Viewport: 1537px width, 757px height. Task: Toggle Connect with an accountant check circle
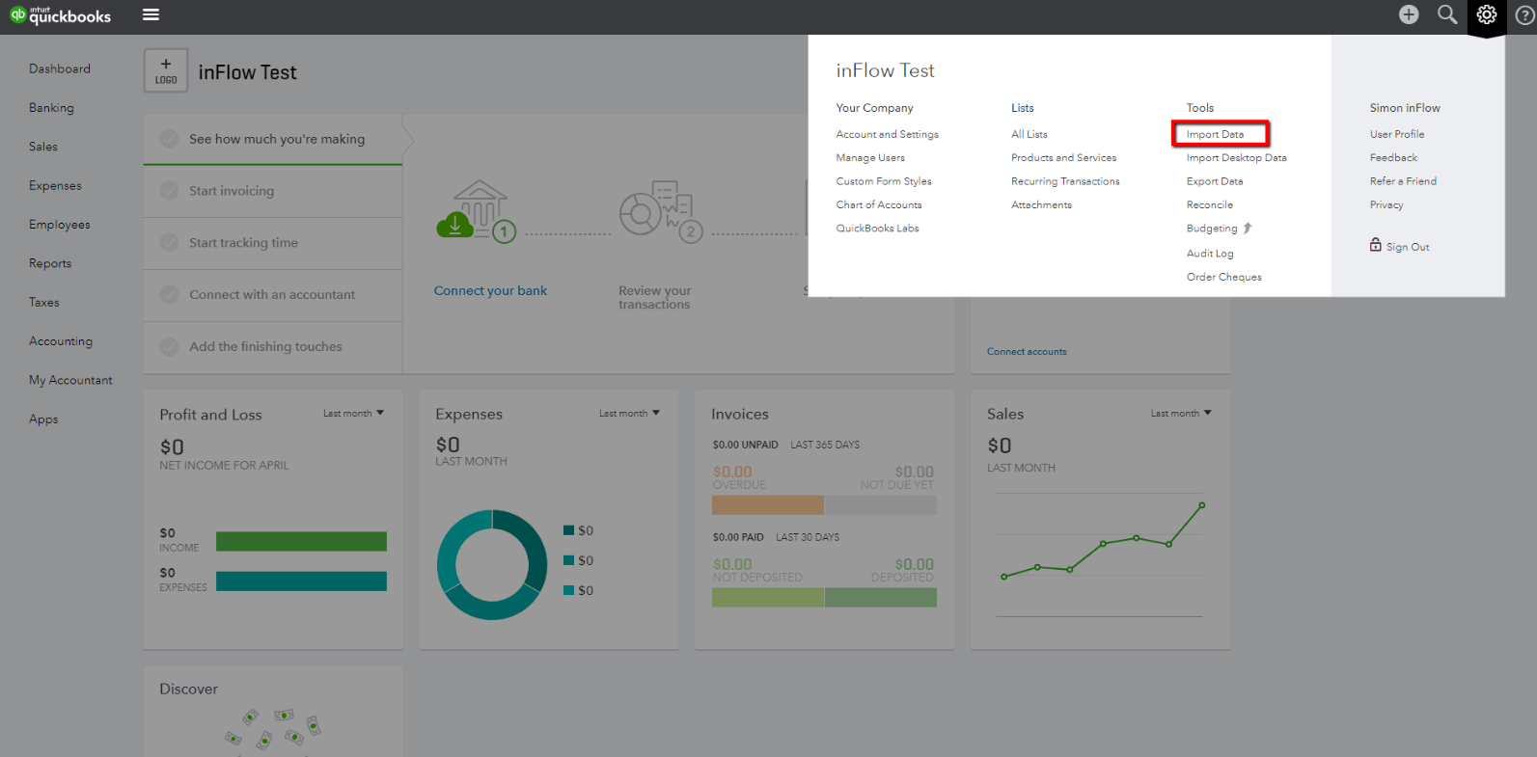pos(169,294)
